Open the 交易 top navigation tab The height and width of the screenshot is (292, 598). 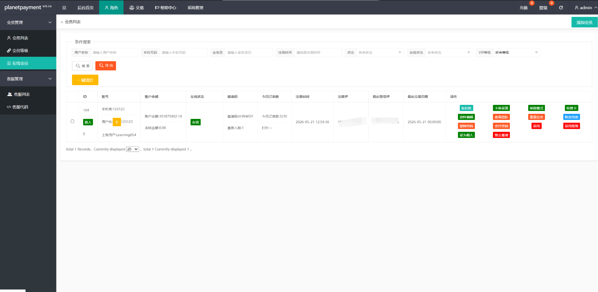point(136,8)
